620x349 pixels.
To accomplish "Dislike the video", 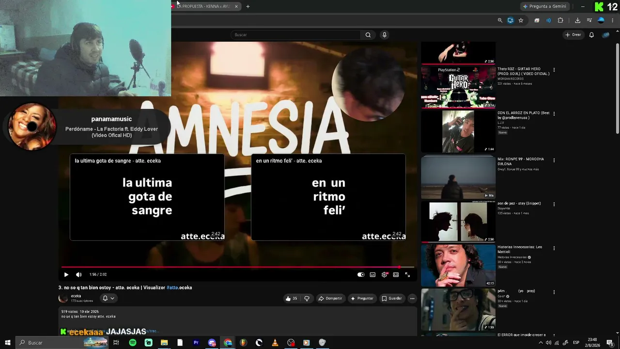I will [x=307, y=299].
